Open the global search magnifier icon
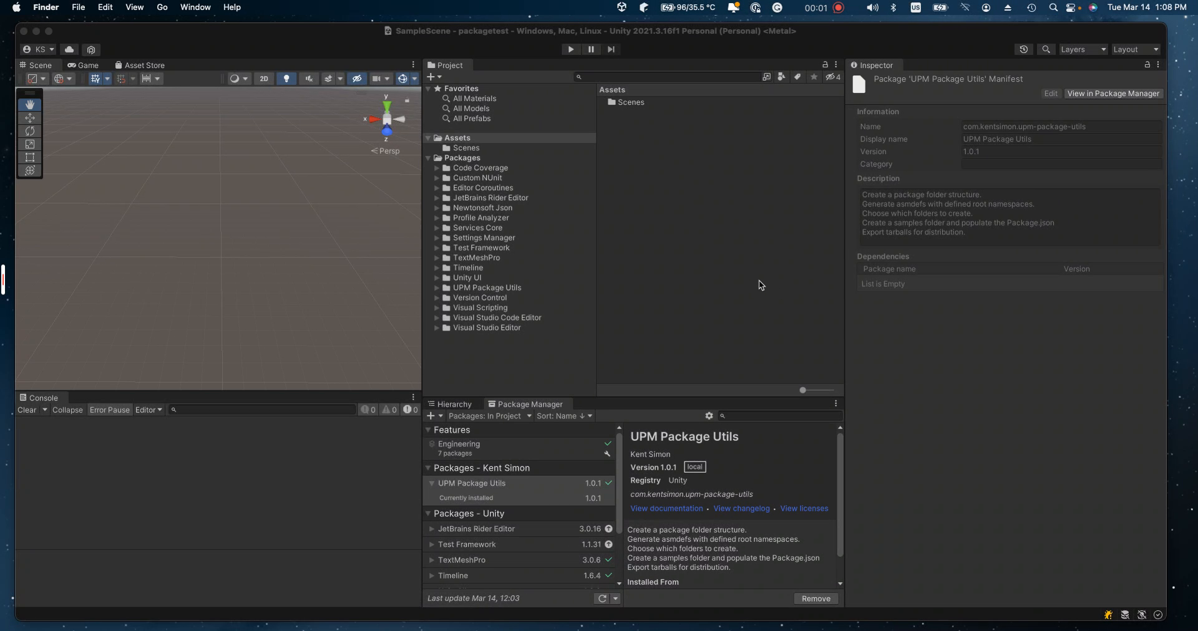The height and width of the screenshot is (631, 1198). [1046, 49]
